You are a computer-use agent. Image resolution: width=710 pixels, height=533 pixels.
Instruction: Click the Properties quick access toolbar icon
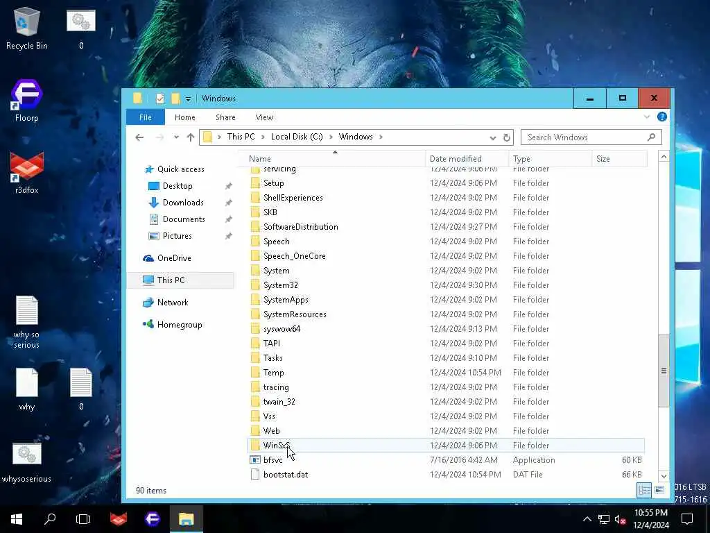(160, 99)
